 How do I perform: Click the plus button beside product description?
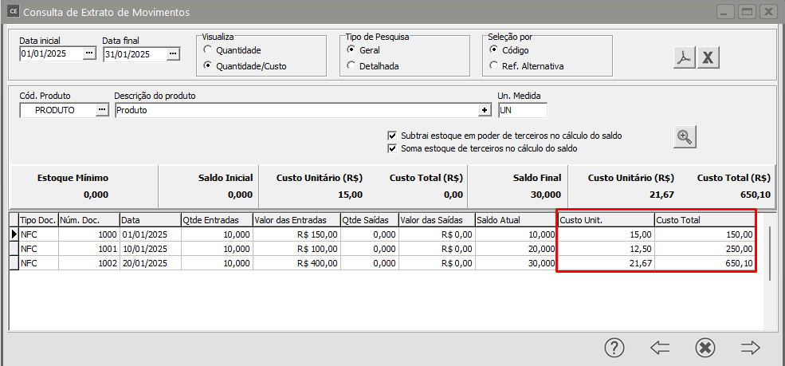point(485,111)
